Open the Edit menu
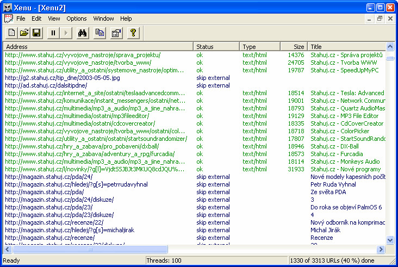The image size is (398, 267). click(x=36, y=18)
